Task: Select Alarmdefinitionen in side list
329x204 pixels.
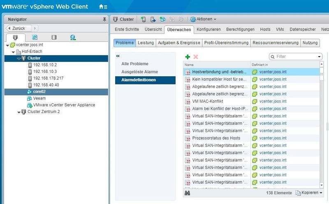Action: click(145, 80)
